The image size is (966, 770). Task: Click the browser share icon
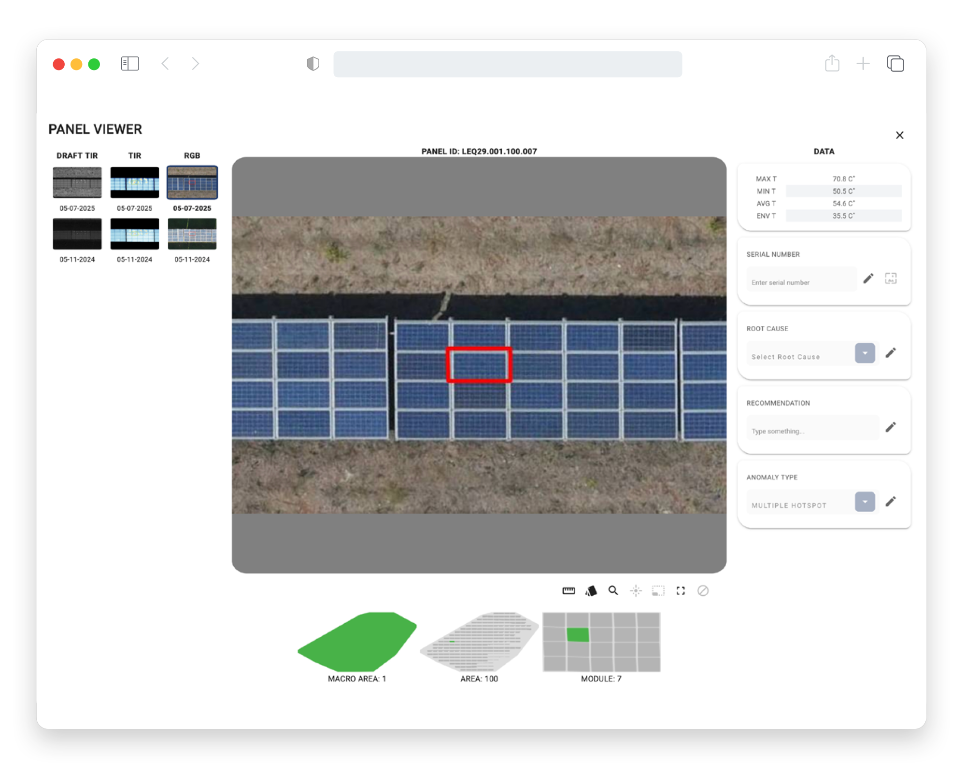832,63
